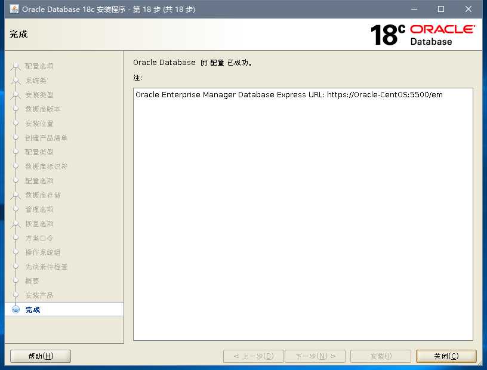Image resolution: width=487 pixels, height=370 pixels.
Task: Click the 注: label above notes box
Action: pos(138,78)
